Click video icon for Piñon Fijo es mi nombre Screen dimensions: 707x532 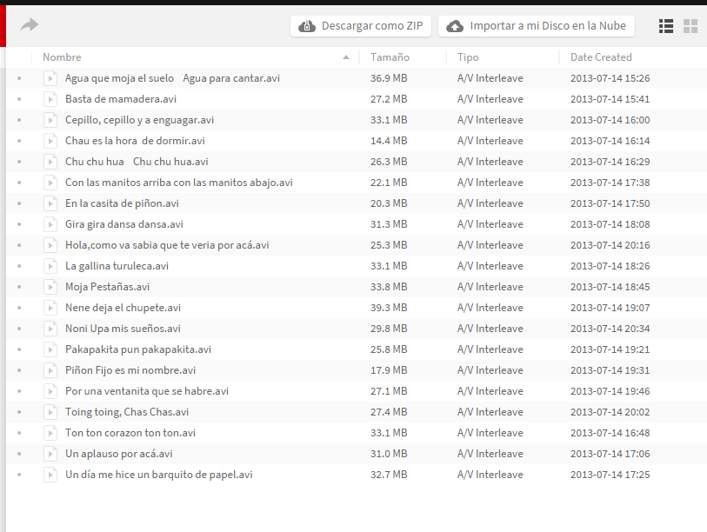click(50, 370)
